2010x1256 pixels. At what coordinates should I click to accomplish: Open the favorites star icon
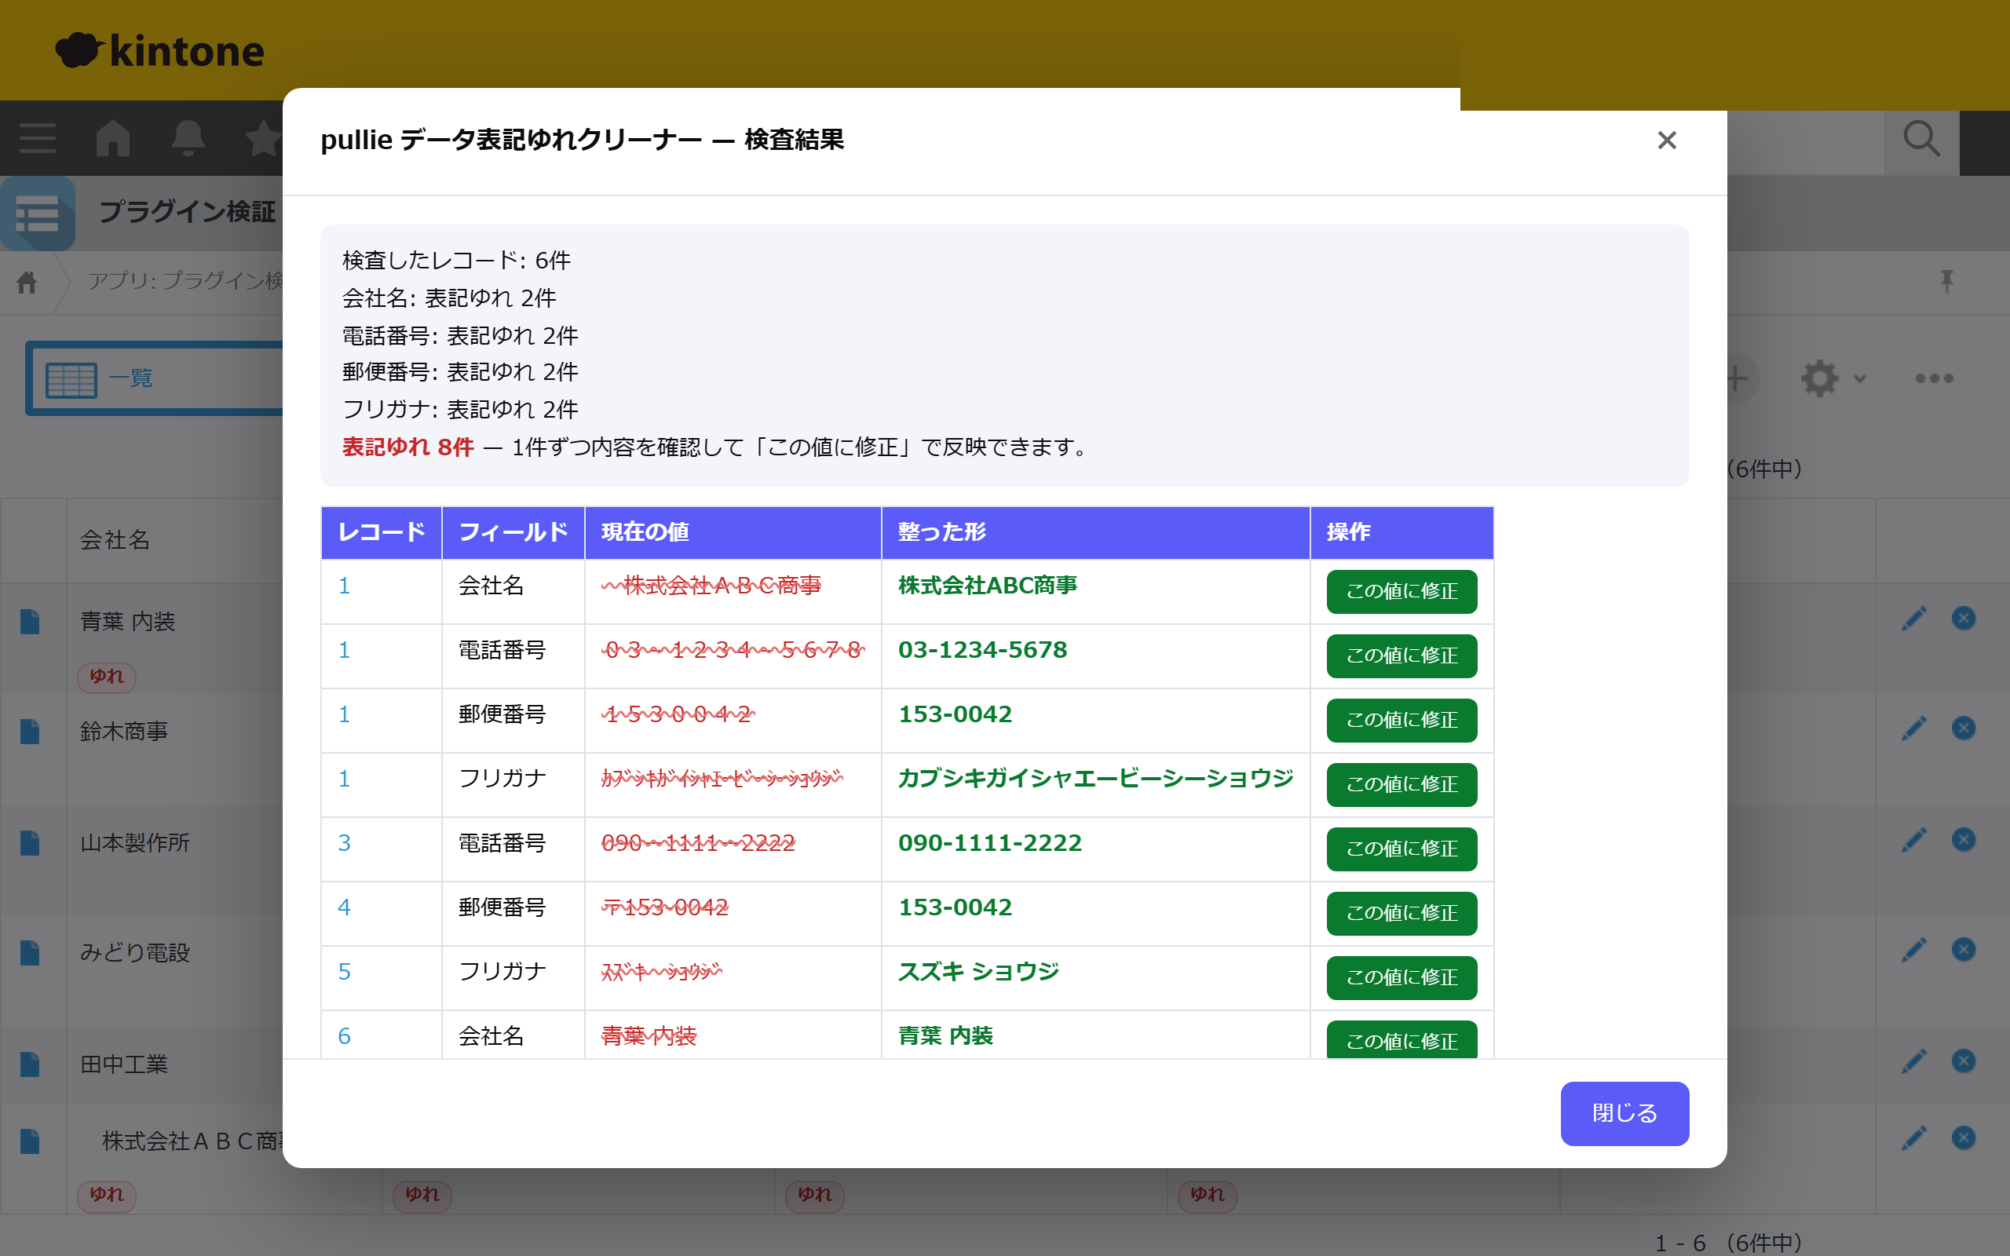[x=263, y=138]
